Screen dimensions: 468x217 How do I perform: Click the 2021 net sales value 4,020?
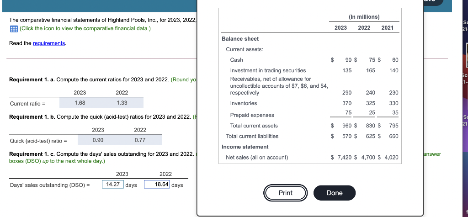[x=391, y=157]
